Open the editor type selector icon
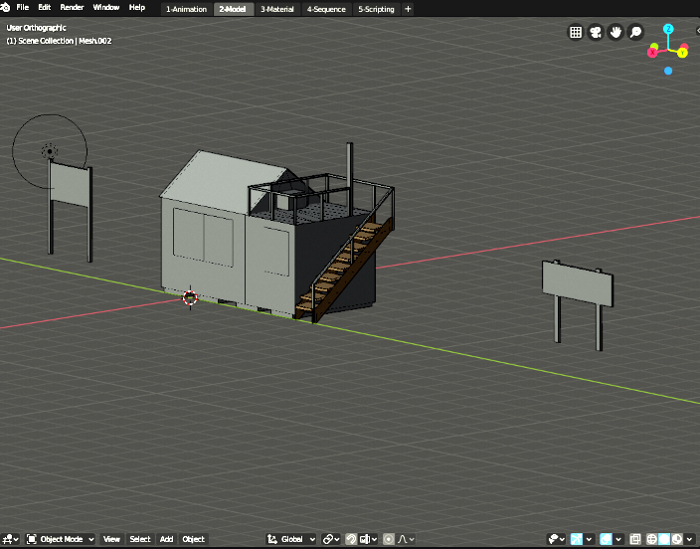This screenshot has width=700, height=549. click(11, 539)
